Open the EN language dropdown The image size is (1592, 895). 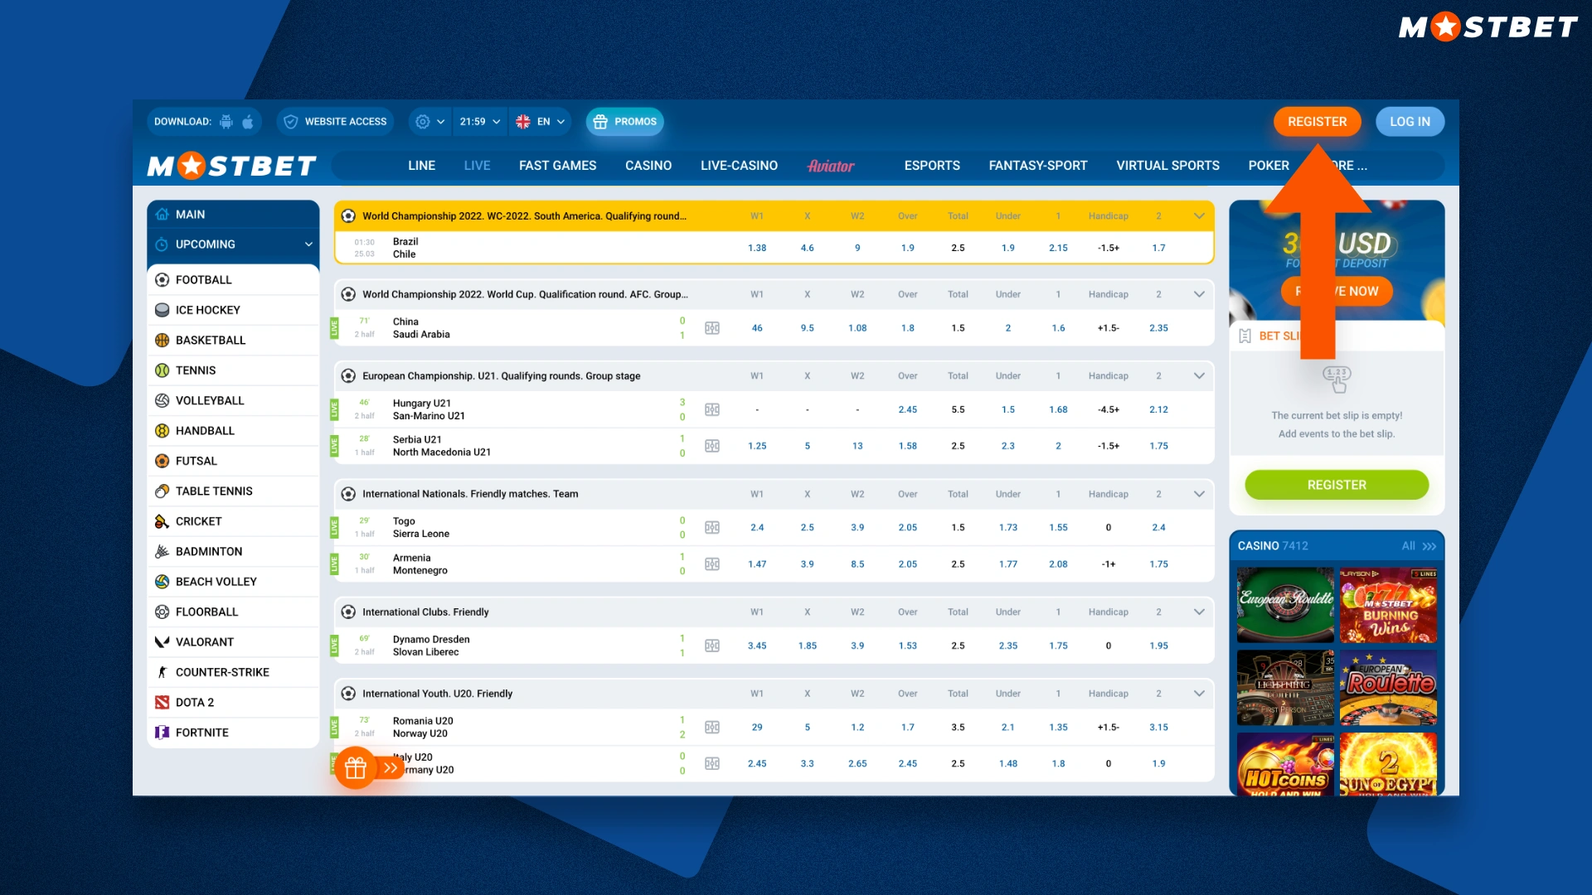540,122
